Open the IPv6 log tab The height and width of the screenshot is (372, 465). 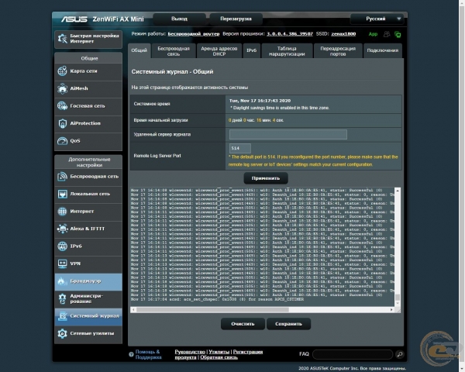(251, 50)
